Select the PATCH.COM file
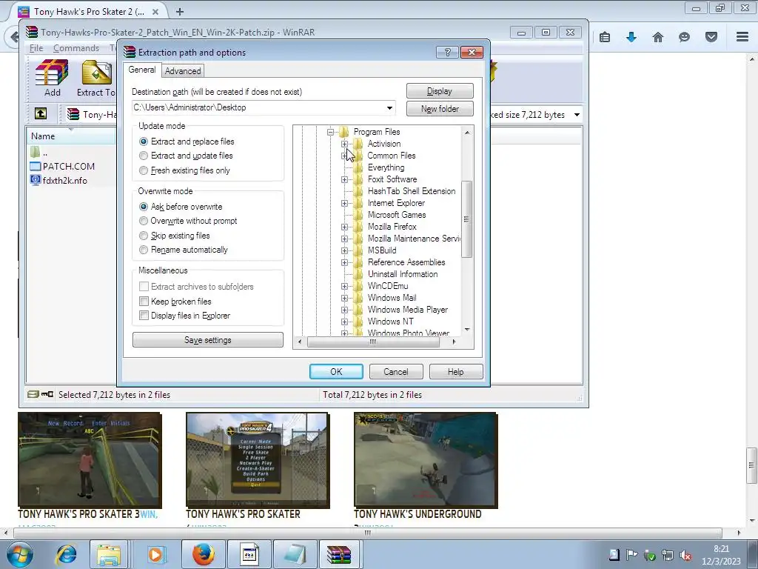Screen dimensions: 758x569 (x=62, y=167)
